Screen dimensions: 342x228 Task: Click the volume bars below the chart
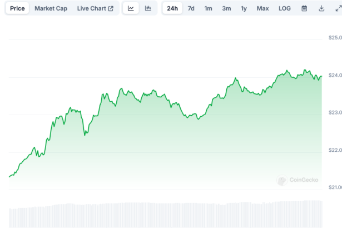167,214
